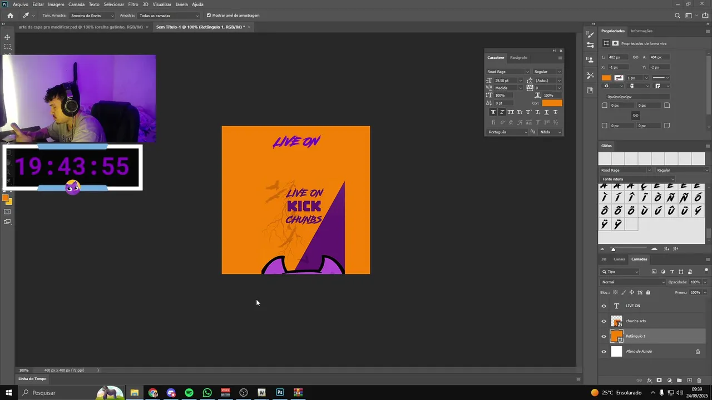Select the Retângulo 1 layer thumbnail
Screen dimensions: 712x400
pyautogui.click(x=617, y=336)
